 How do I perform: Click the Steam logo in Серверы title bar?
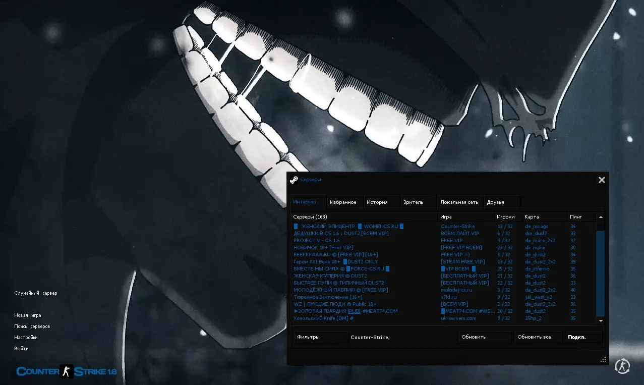(294, 180)
